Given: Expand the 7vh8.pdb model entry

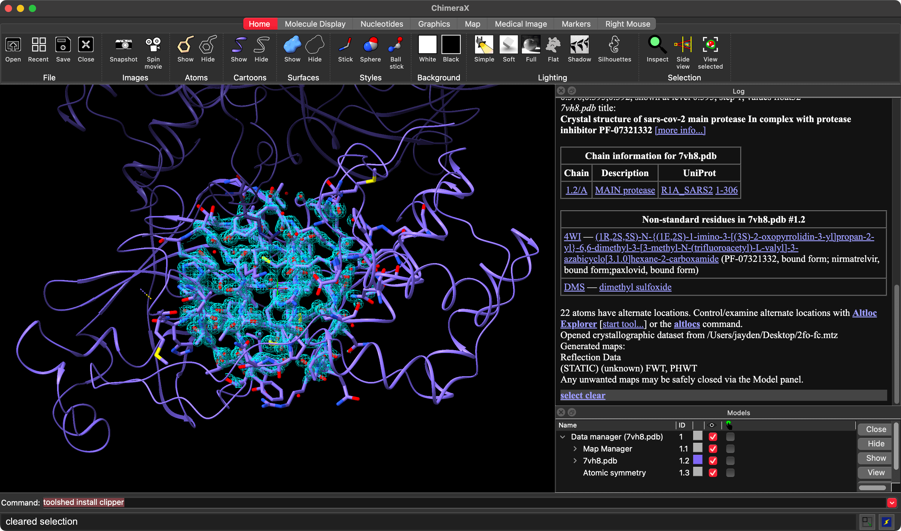Looking at the screenshot, I should tap(575, 460).
